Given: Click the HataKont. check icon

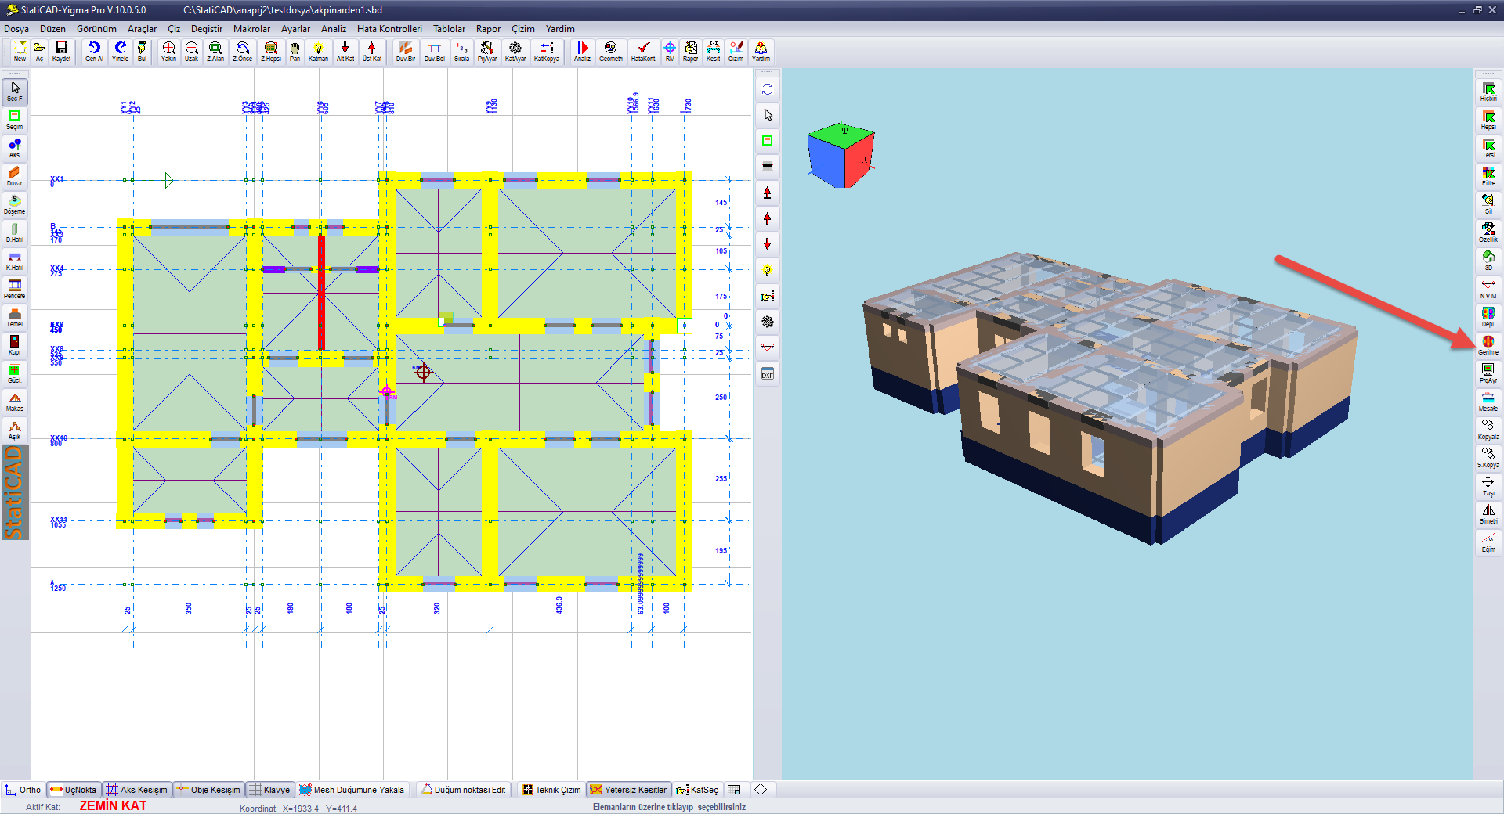Looking at the screenshot, I should (x=643, y=52).
